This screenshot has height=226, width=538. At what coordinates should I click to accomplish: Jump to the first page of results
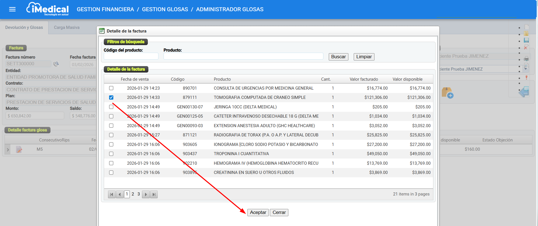point(112,194)
